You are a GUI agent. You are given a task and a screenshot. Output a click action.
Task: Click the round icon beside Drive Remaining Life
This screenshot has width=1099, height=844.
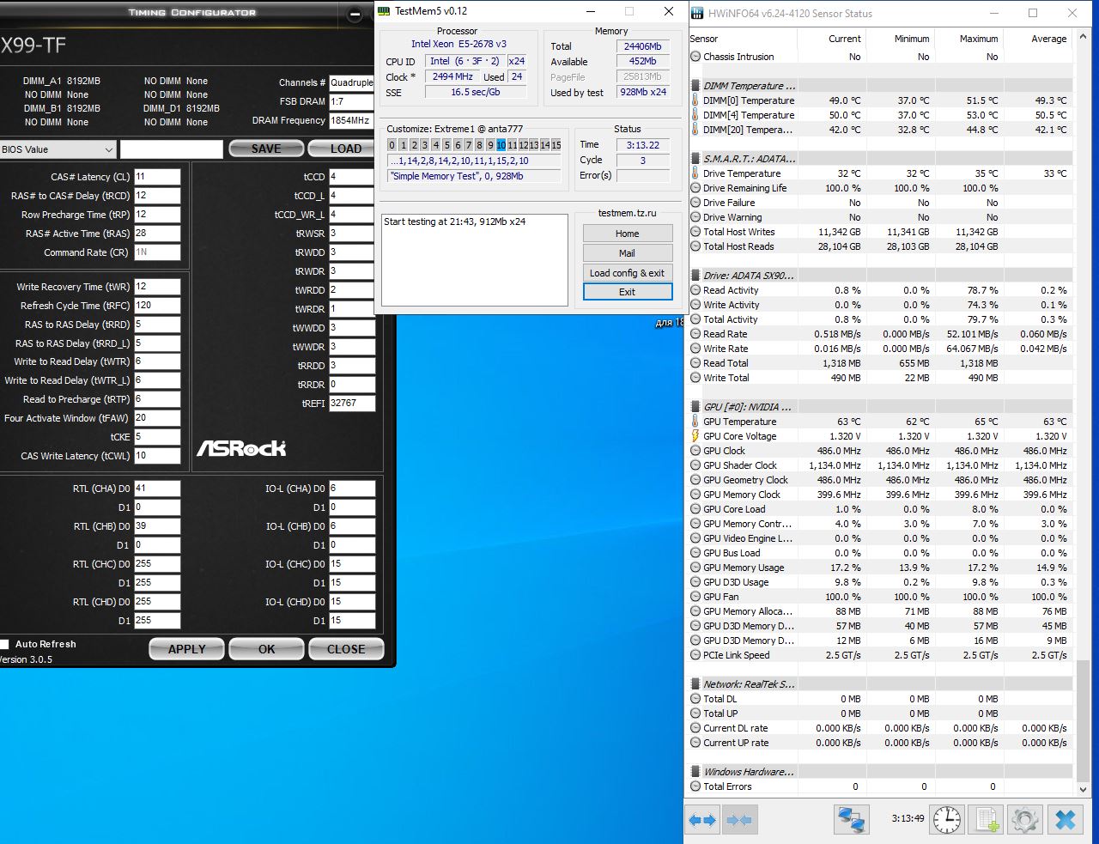click(695, 188)
